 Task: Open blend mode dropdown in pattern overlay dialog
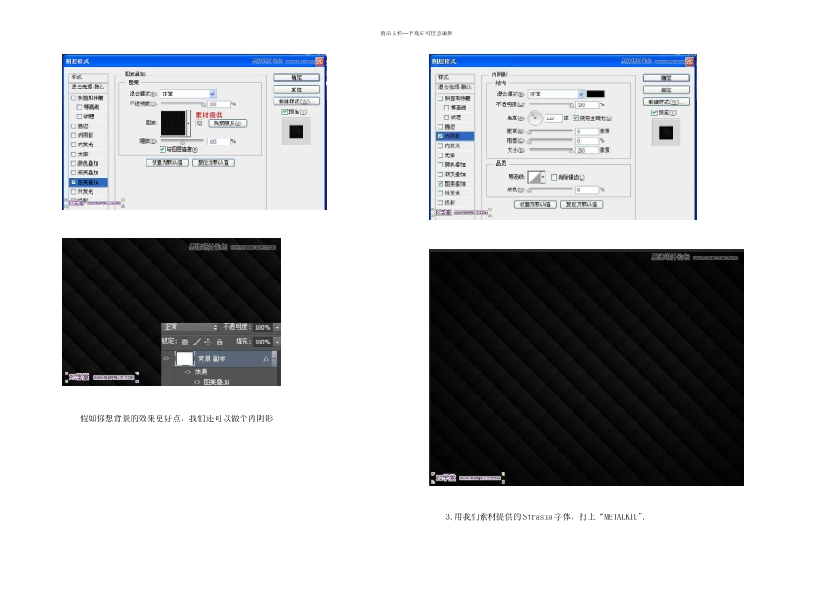click(x=188, y=94)
